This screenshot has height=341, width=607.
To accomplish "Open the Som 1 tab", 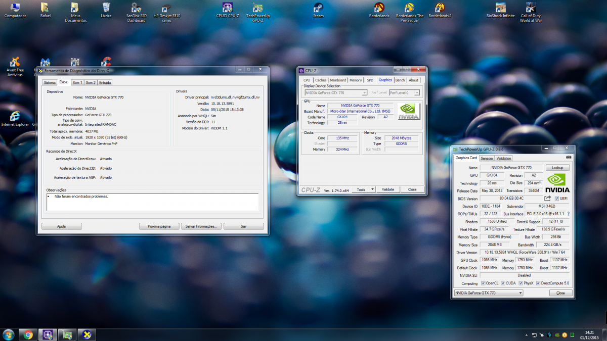I will [x=77, y=82].
